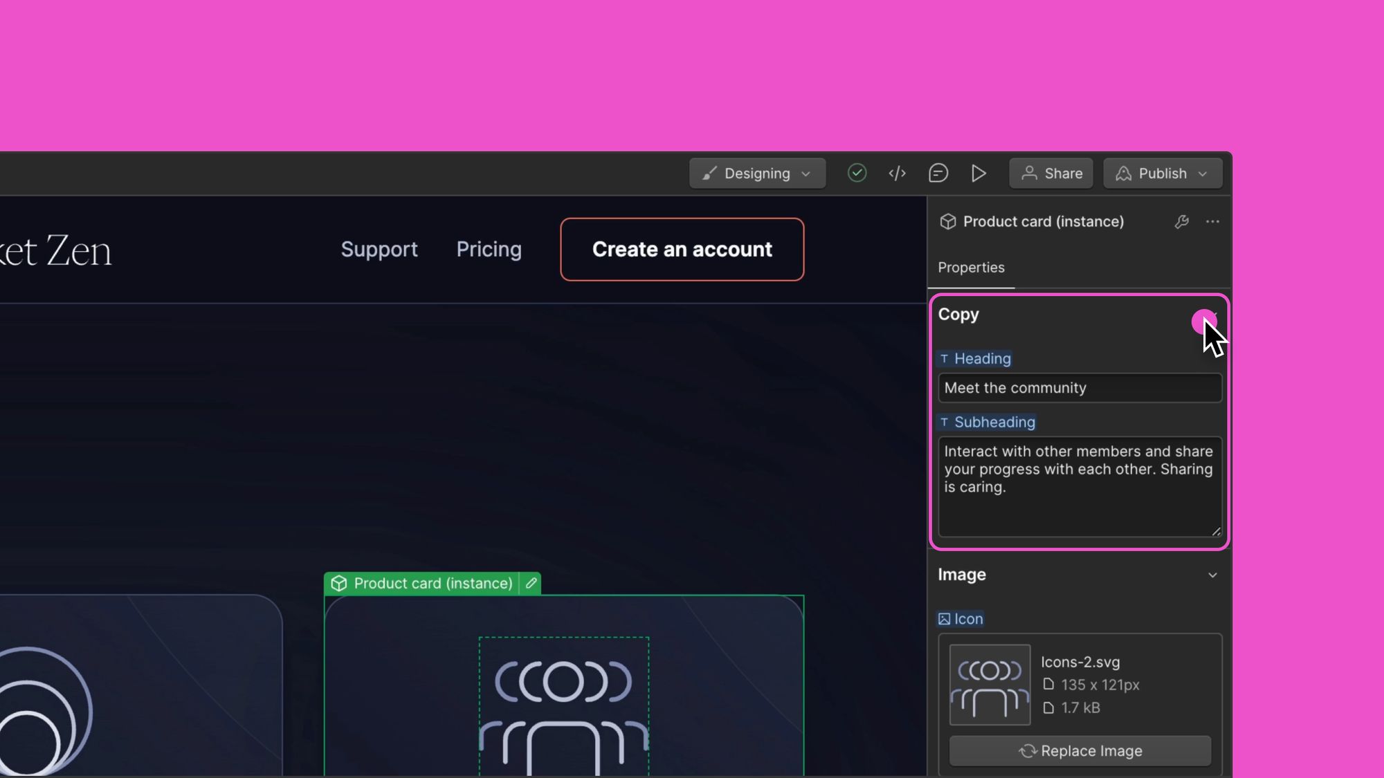This screenshot has height=778, width=1384.
Task: Collapse the Image section
Action: pos(1212,575)
